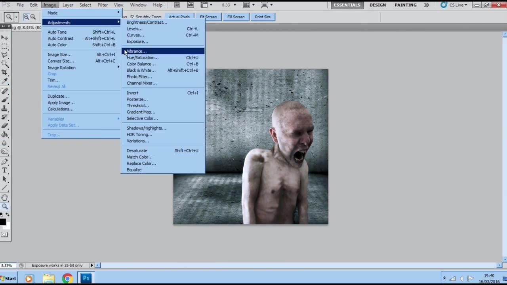The width and height of the screenshot is (507, 285).
Task: Open the Arrange Documents dropdown
Action: point(249,5)
